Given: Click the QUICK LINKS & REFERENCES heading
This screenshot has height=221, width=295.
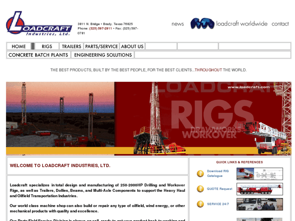Looking at the screenshot, I should (239, 162).
